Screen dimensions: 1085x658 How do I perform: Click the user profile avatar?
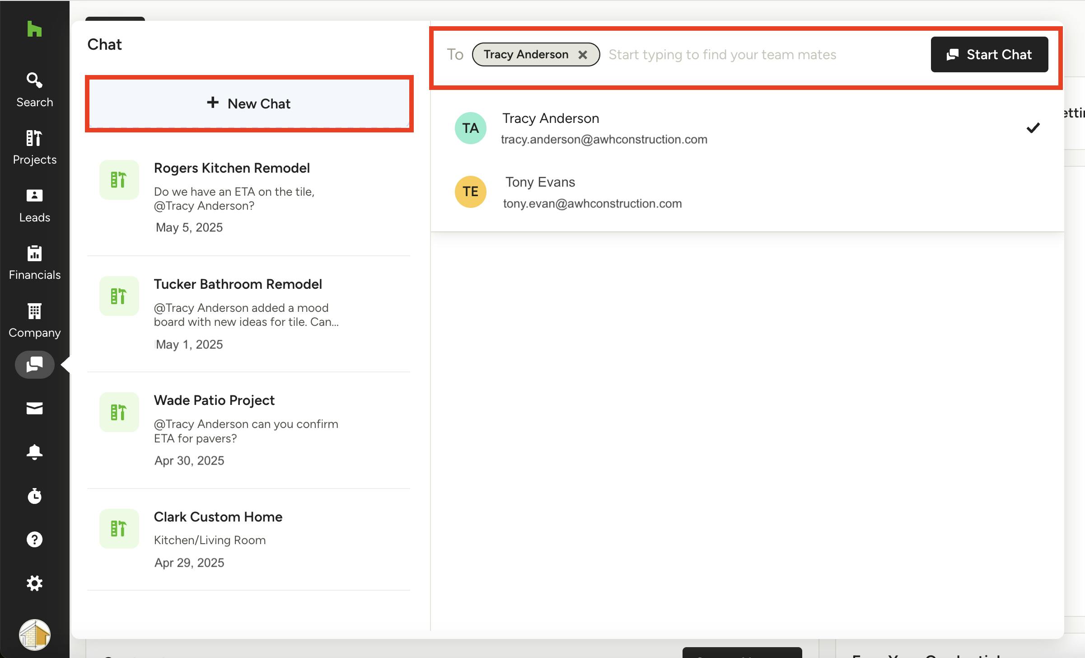click(x=34, y=634)
